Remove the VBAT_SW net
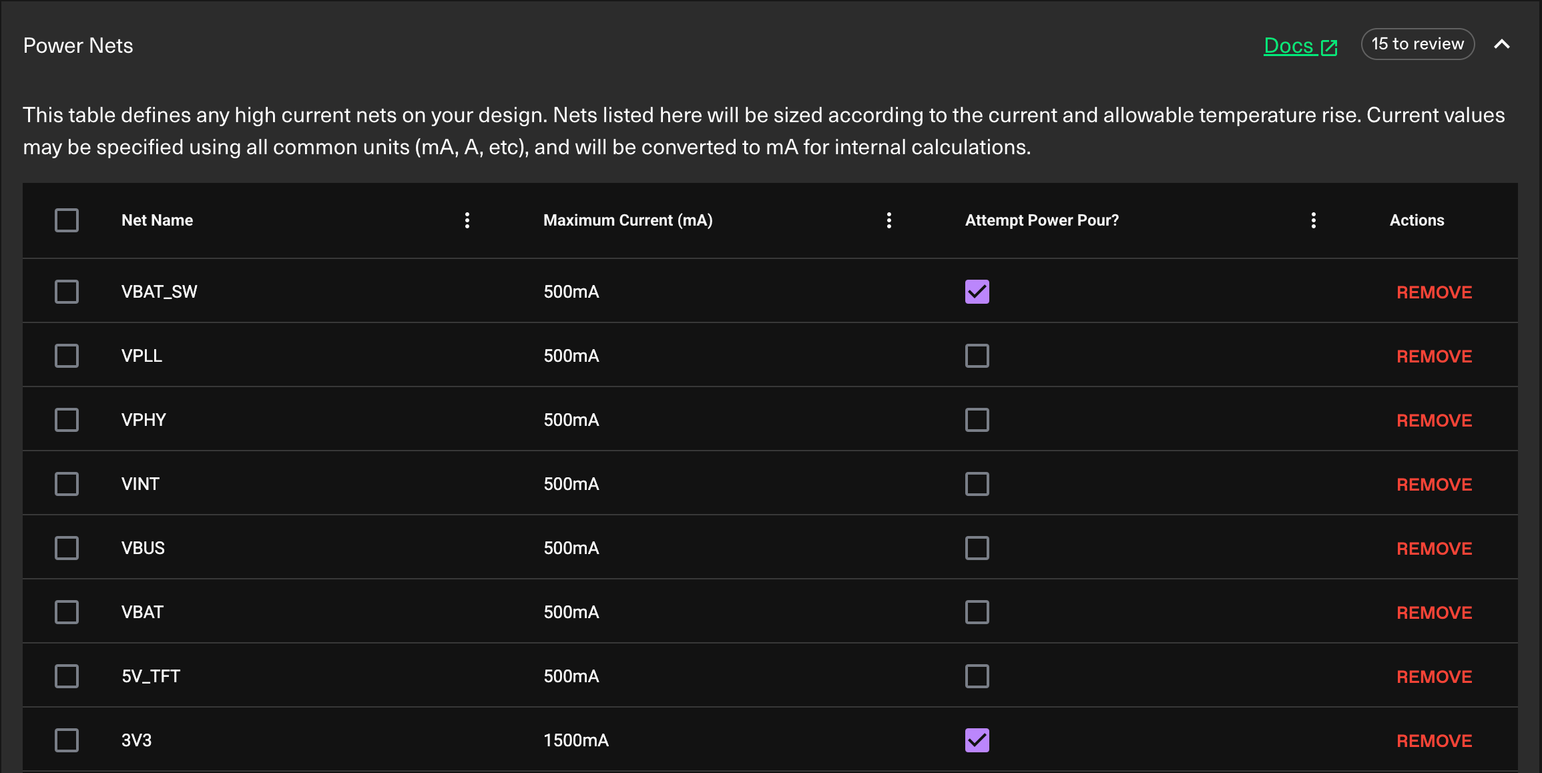 1435,292
